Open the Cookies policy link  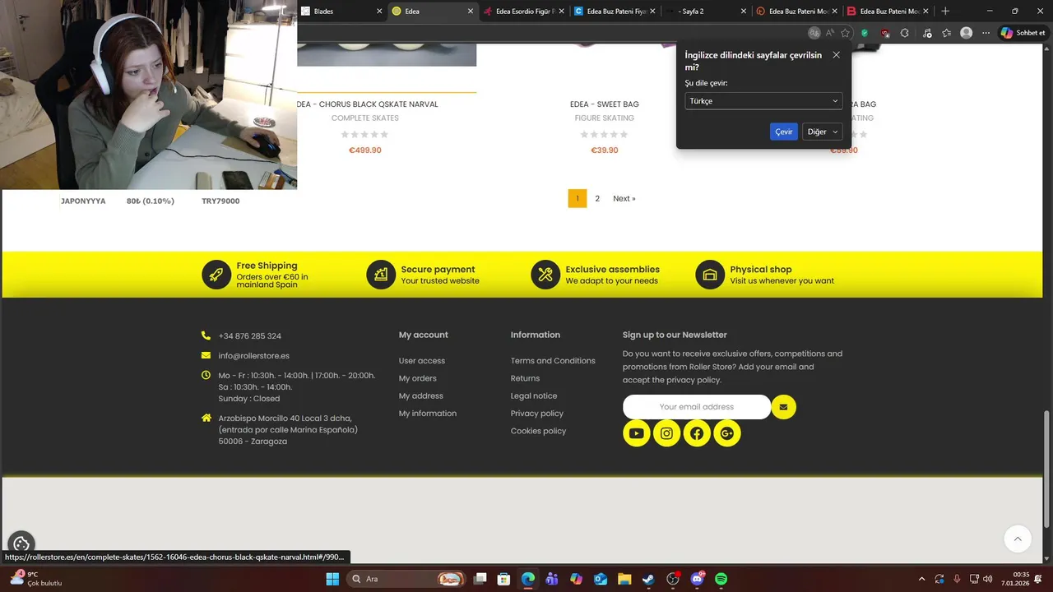[538, 431]
